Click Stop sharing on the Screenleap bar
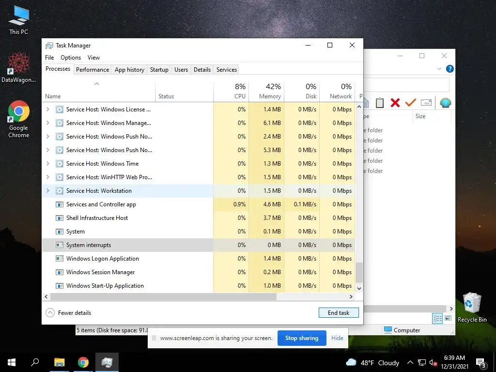The image size is (496, 372). (x=302, y=338)
